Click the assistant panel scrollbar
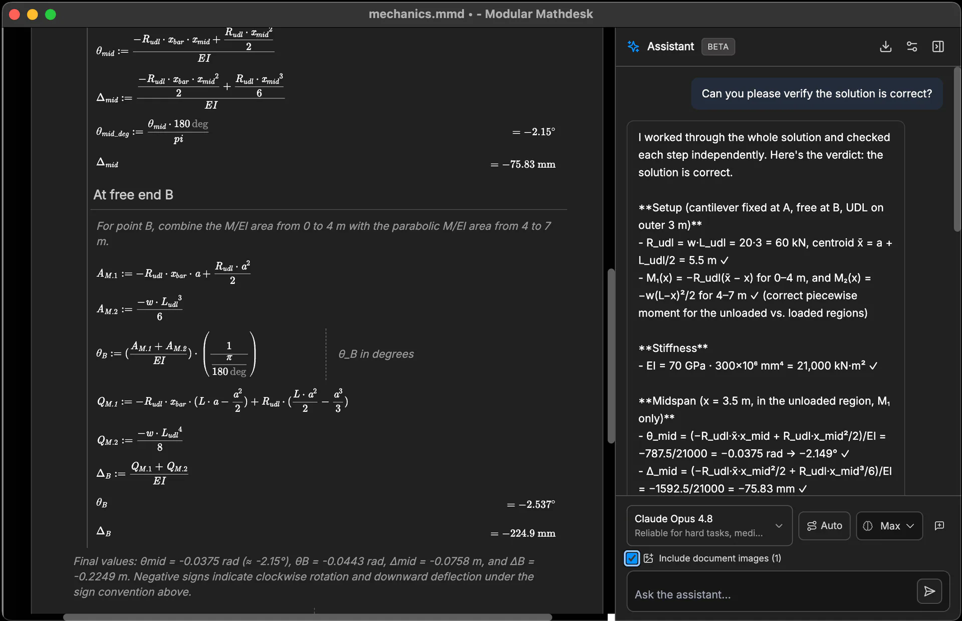This screenshot has width=962, height=621. point(957,149)
